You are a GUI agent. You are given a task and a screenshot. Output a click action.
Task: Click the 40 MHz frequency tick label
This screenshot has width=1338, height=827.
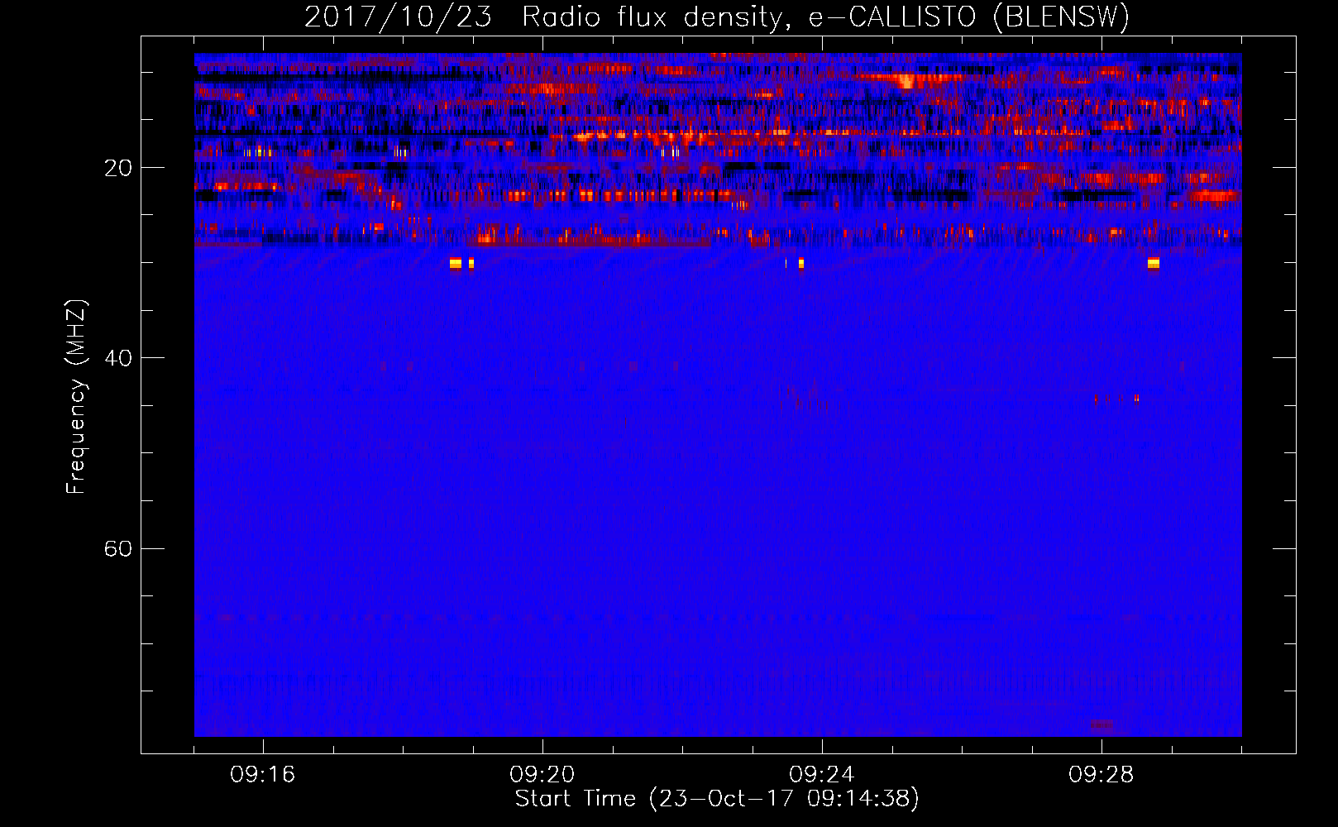pyautogui.click(x=117, y=358)
